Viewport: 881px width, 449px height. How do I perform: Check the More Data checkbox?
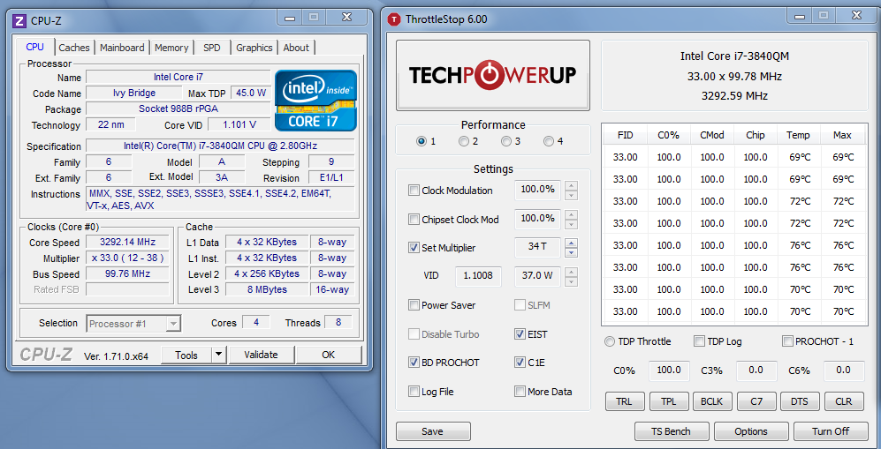click(520, 392)
